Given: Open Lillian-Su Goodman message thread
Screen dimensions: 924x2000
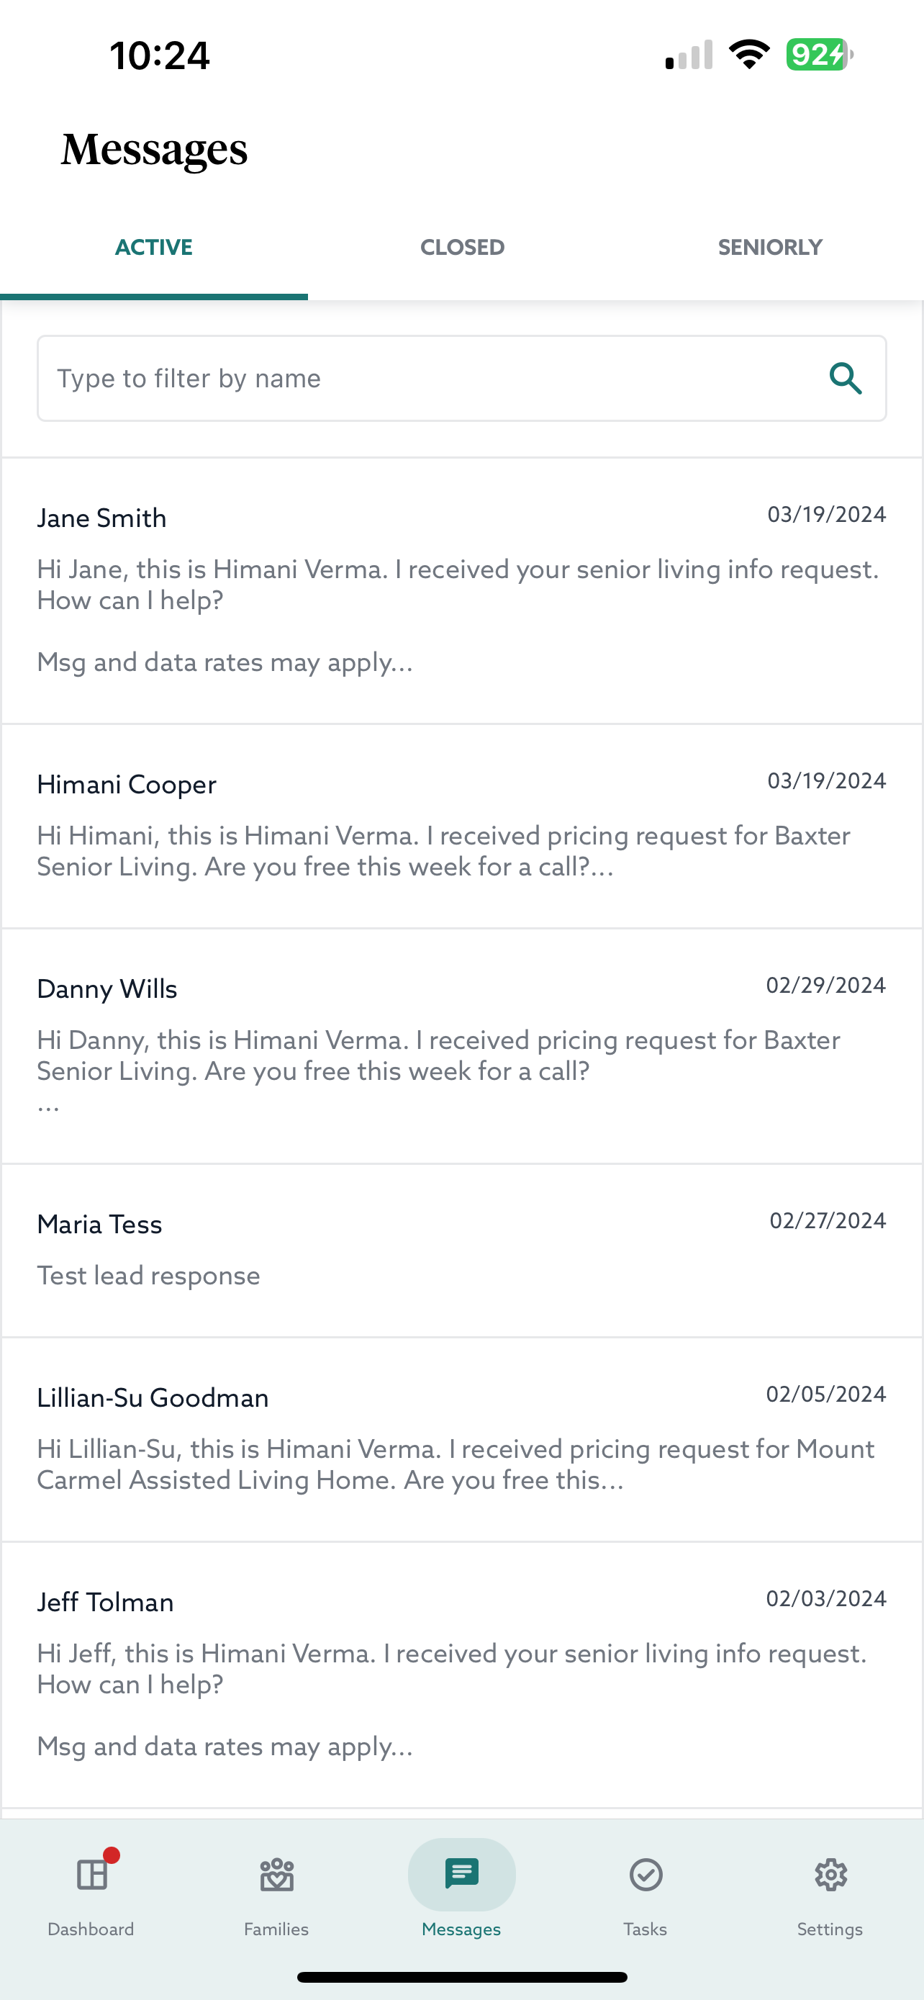Looking at the screenshot, I should point(461,1438).
